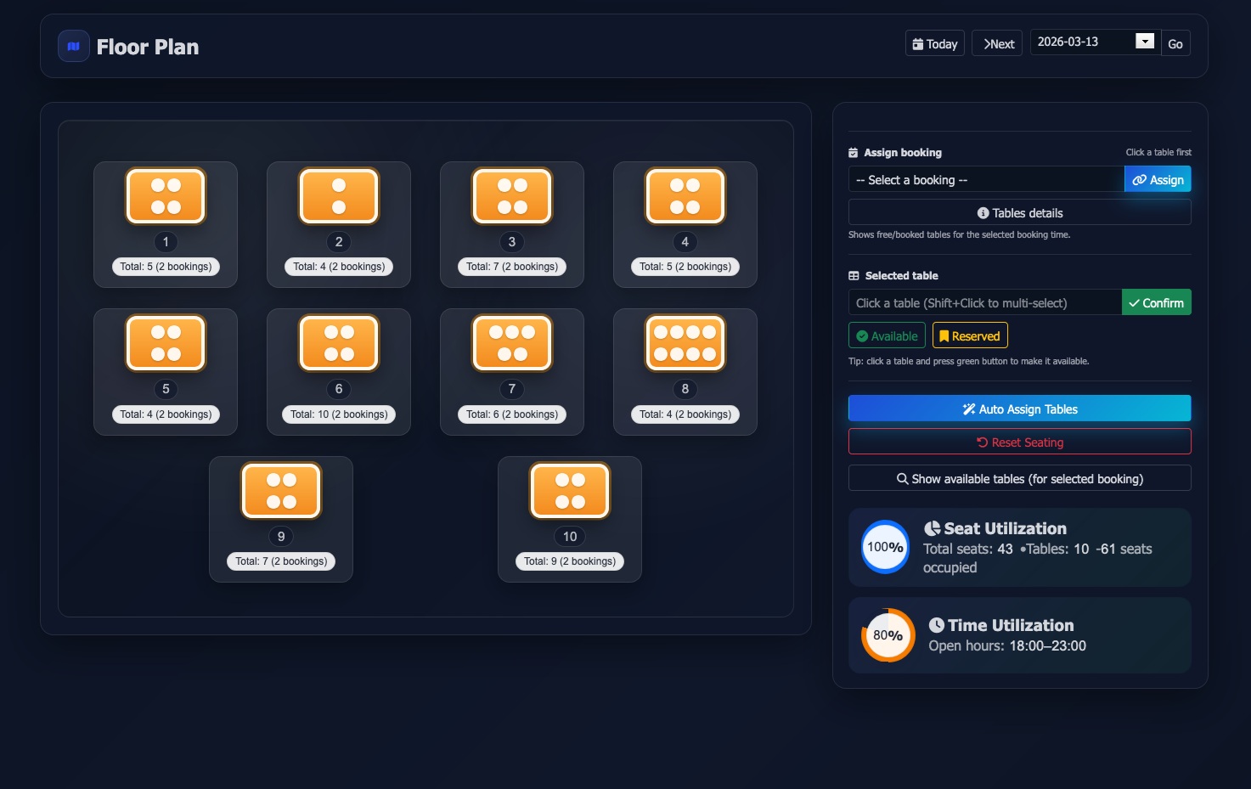Choose table 10 on the floor plan
1251x789 pixels.
[570, 491]
